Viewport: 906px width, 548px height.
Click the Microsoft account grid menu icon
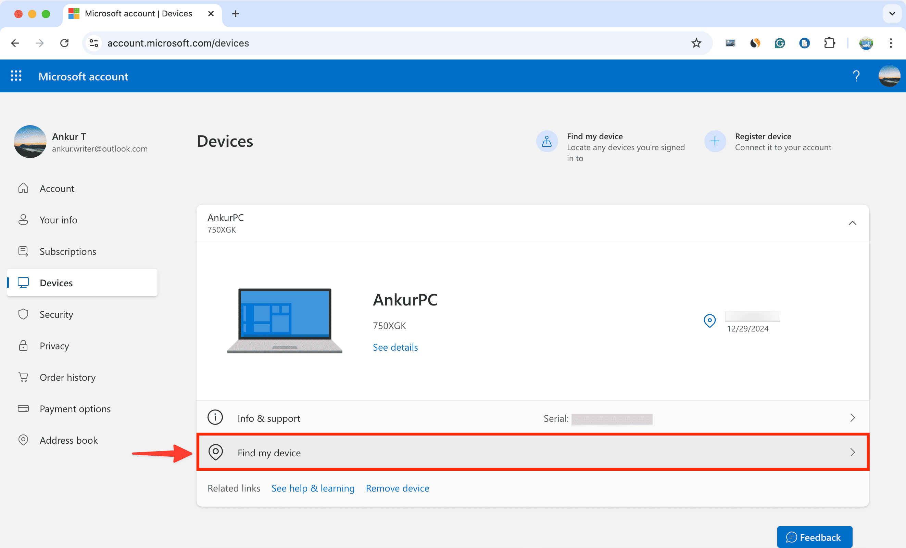pos(17,76)
